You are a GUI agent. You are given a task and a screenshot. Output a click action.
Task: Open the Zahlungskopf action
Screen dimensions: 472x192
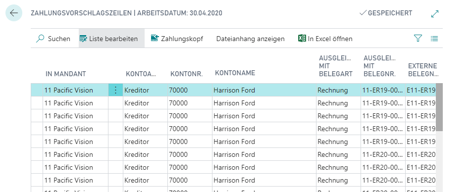pos(177,39)
